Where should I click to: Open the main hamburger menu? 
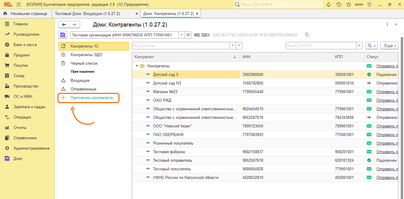click(18, 4)
